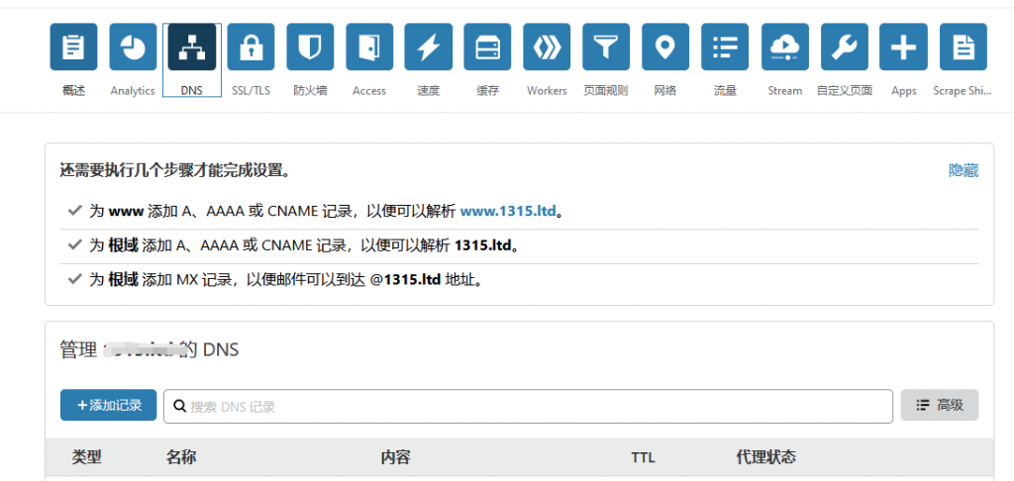Open the 网络 location pin icon

click(665, 47)
